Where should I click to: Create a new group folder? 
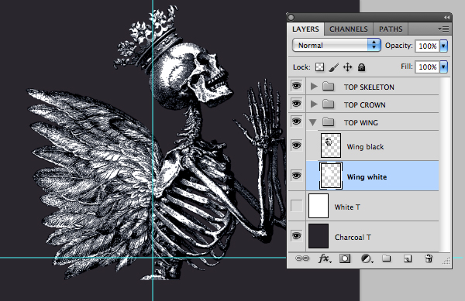point(386,258)
